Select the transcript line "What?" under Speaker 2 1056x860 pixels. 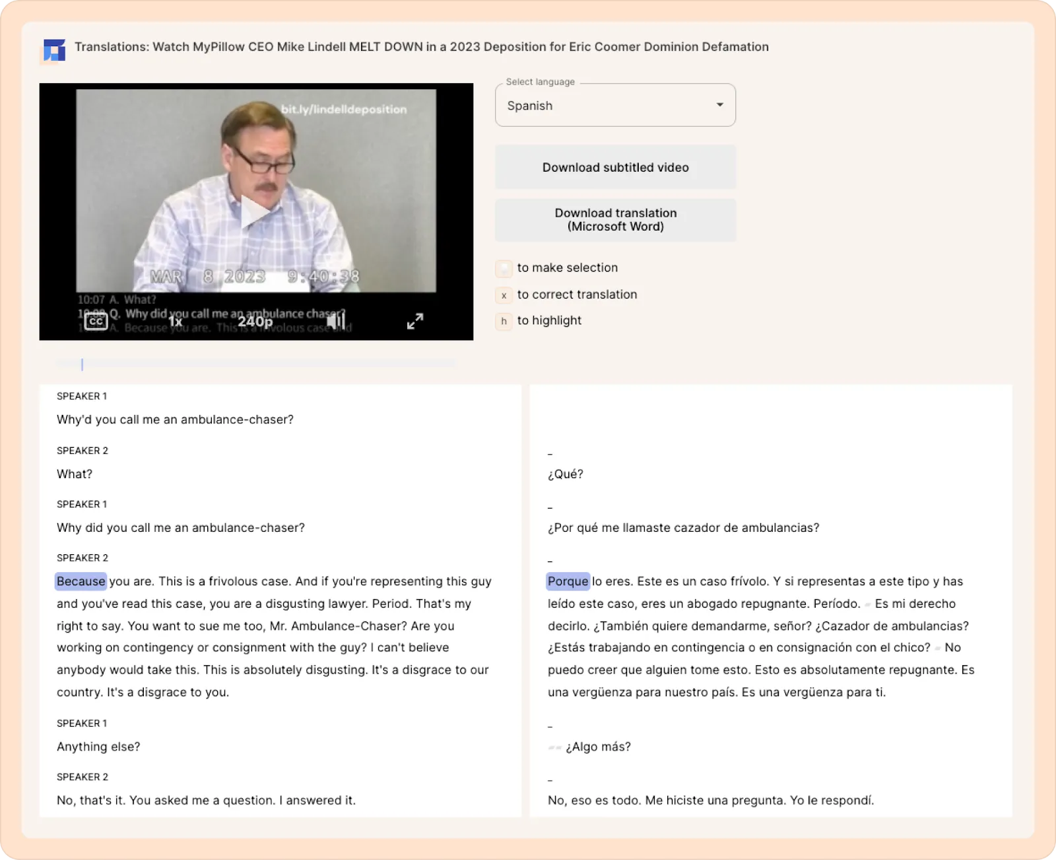click(x=75, y=474)
